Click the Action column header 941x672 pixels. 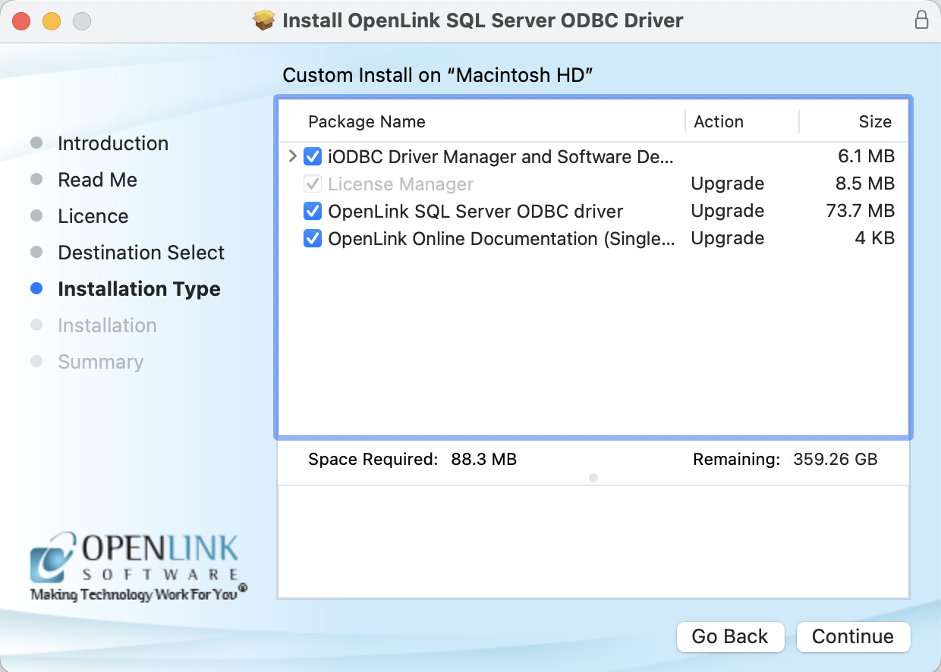coord(718,122)
